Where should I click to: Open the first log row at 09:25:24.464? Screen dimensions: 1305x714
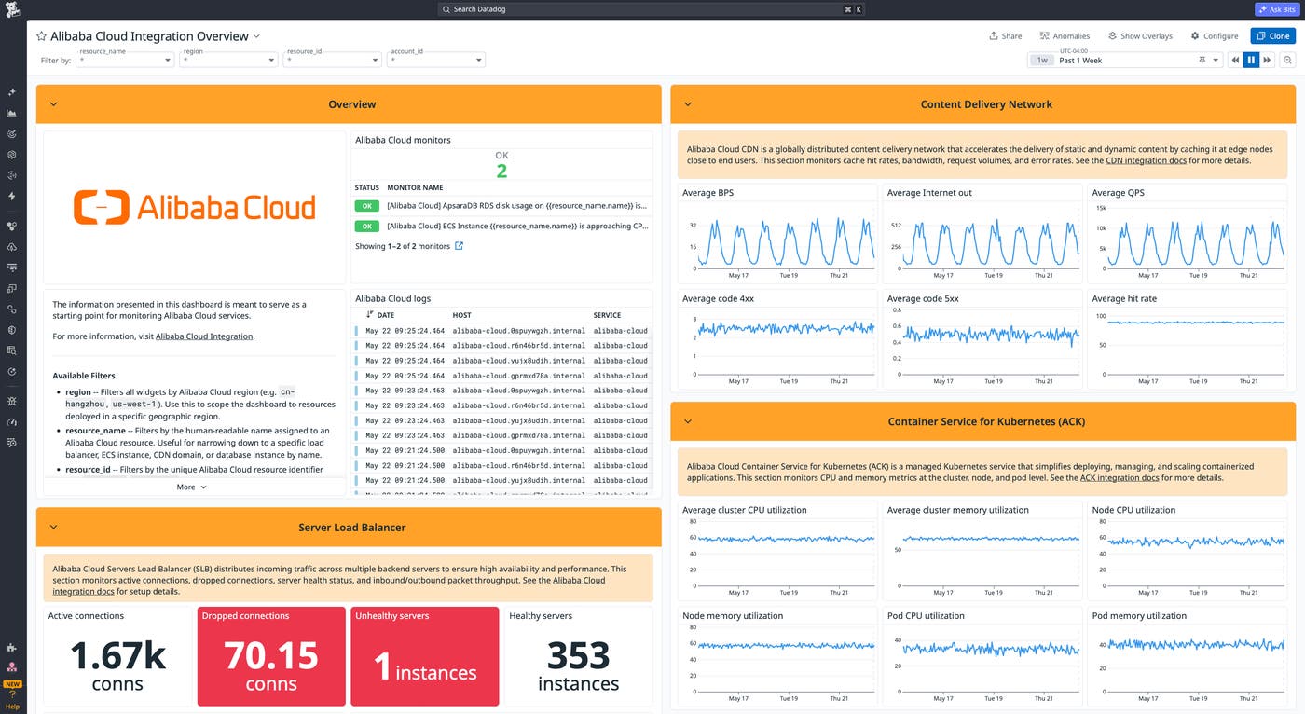pos(502,330)
